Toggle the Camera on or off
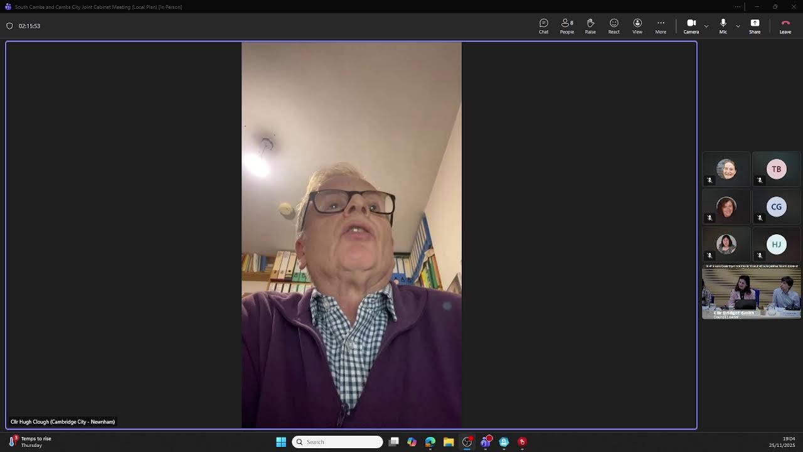The height and width of the screenshot is (452, 803). pos(691,26)
